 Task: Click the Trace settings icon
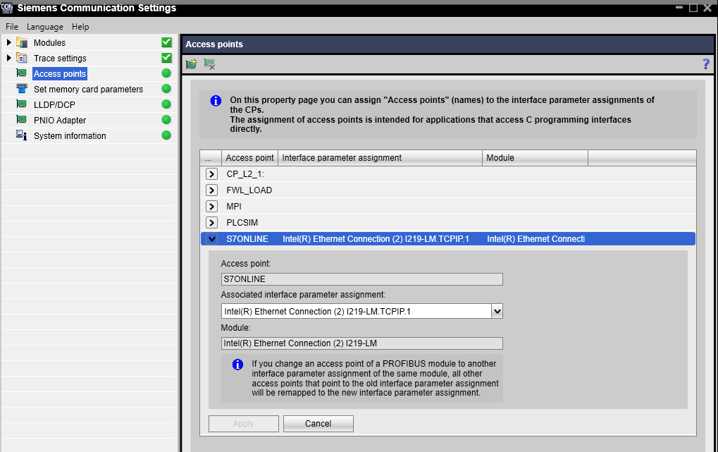pos(22,59)
